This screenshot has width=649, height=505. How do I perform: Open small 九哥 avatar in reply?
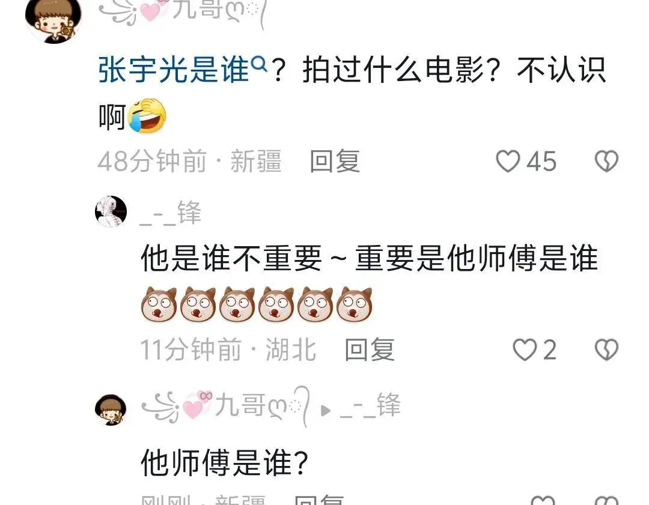point(111,410)
